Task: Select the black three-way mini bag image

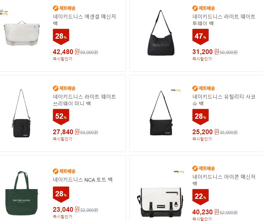Action: 21,113
